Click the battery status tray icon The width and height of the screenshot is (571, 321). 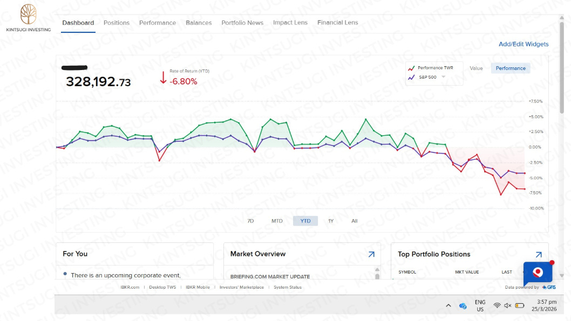(520, 305)
